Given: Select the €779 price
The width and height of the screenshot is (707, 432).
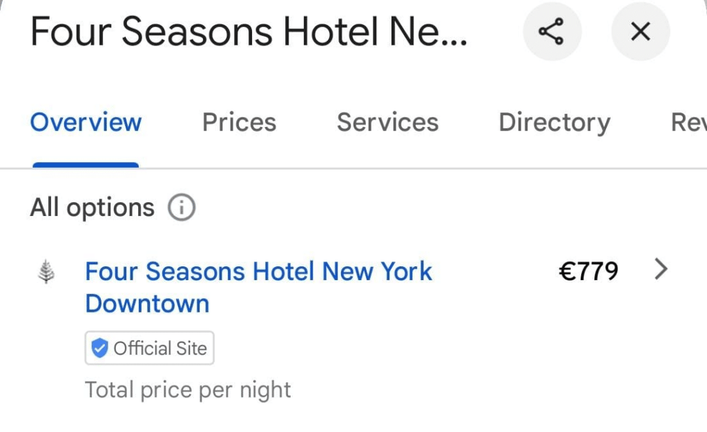Looking at the screenshot, I should click(588, 271).
